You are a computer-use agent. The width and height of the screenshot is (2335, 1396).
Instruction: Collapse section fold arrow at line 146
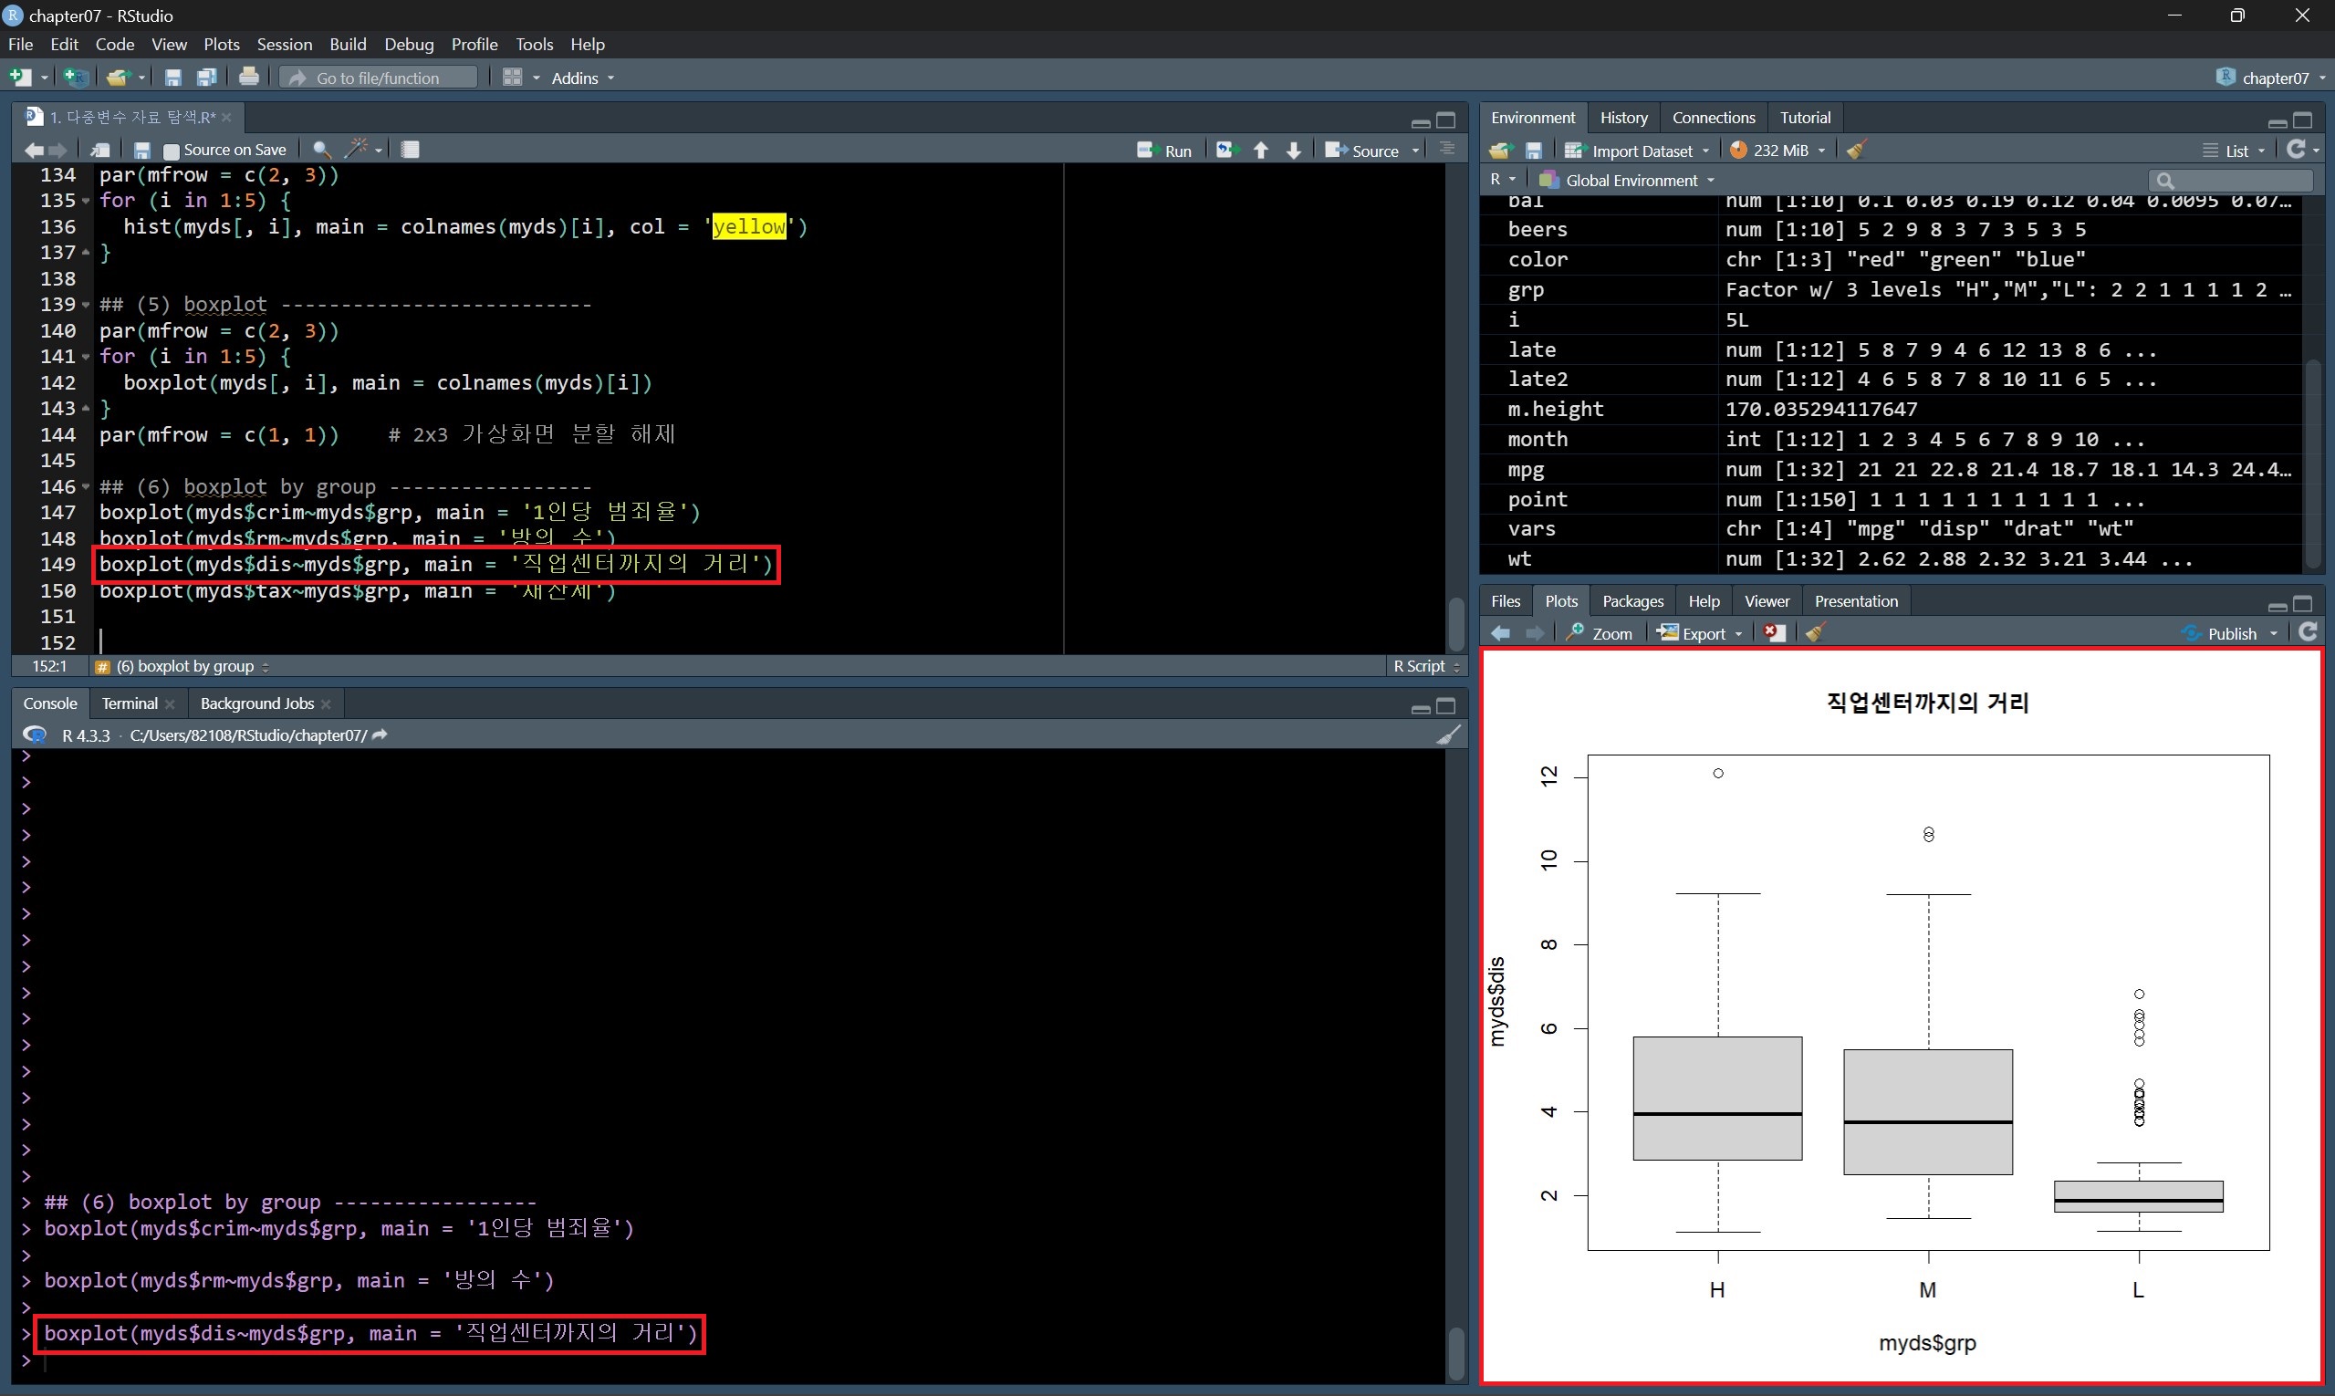click(86, 487)
